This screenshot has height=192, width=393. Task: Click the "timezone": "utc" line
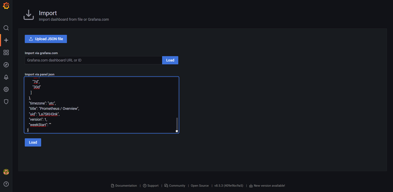coord(42,103)
